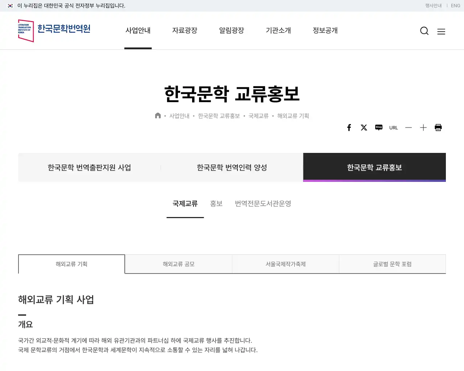Share page via Naver Blog icon
Screen dimensions: 464x371
[x=378, y=127]
